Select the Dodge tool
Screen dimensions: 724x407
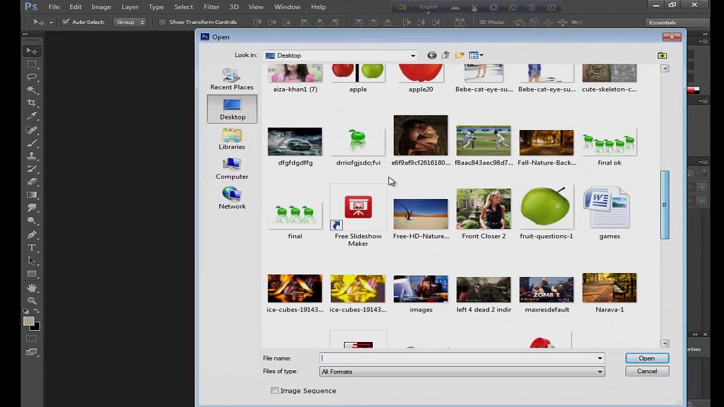click(32, 221)
